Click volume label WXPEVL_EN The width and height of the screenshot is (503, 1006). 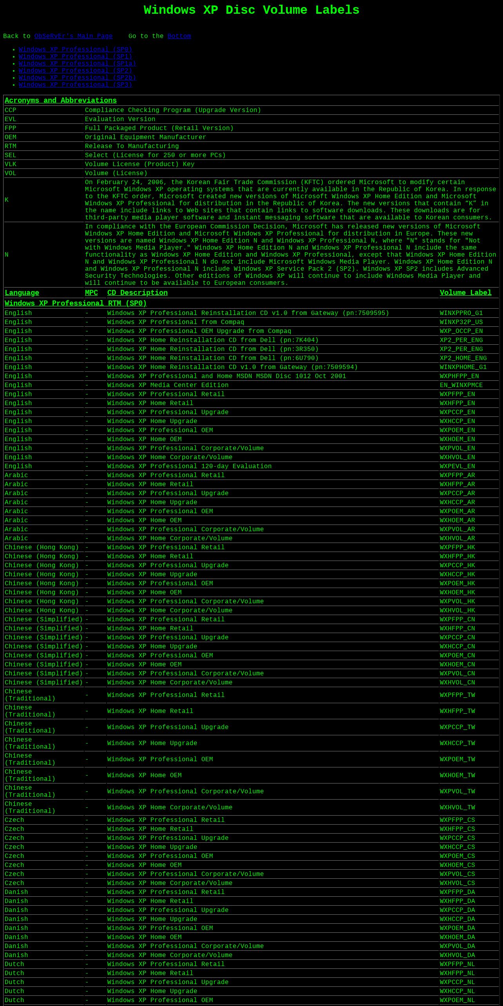(457, 466)
